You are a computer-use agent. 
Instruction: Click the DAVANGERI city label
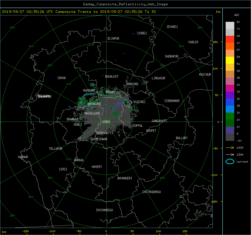pos(125,178)
